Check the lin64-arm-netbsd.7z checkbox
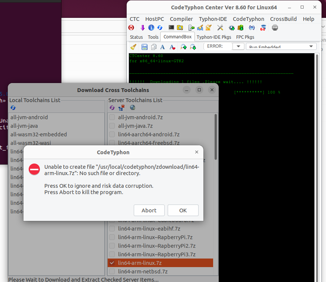 click(112, 272)
